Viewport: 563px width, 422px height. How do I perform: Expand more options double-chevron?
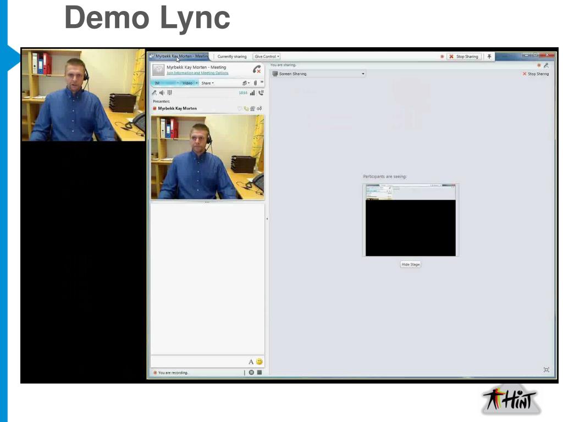[262, 82]
